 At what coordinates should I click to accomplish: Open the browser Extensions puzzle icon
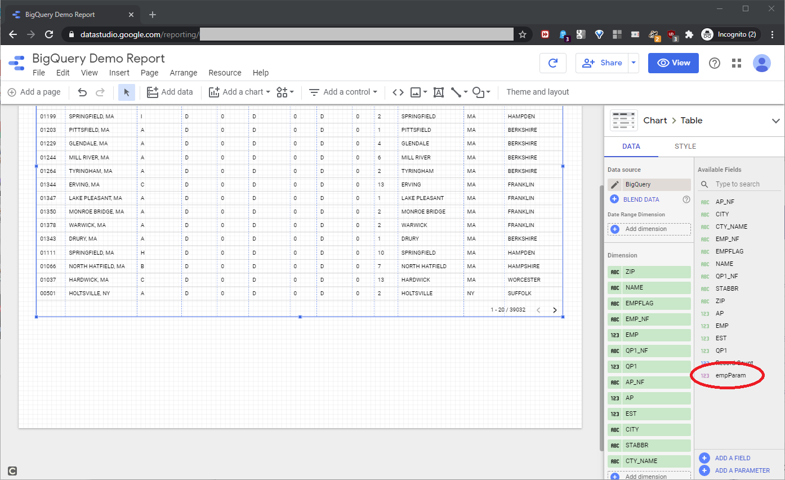(689, 34)
